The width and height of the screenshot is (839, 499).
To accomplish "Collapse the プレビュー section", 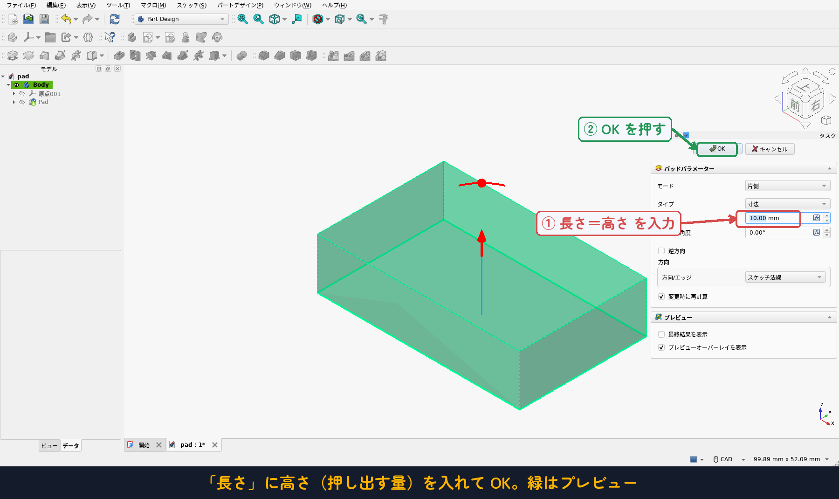I will (830, 317).
